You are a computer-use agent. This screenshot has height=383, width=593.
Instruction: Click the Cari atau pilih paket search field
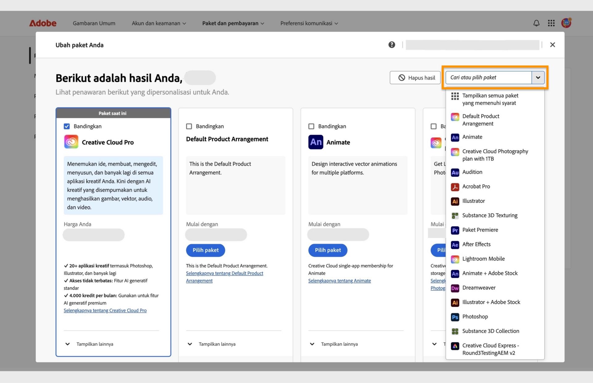tap(488, 78)
